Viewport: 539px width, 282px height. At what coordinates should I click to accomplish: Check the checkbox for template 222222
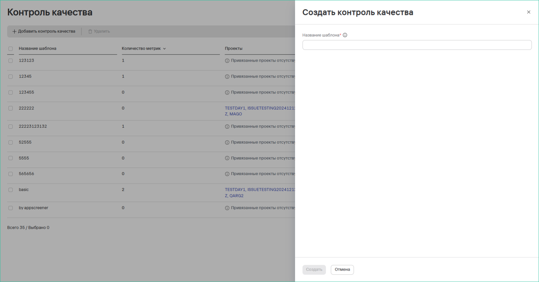(11, 109)
